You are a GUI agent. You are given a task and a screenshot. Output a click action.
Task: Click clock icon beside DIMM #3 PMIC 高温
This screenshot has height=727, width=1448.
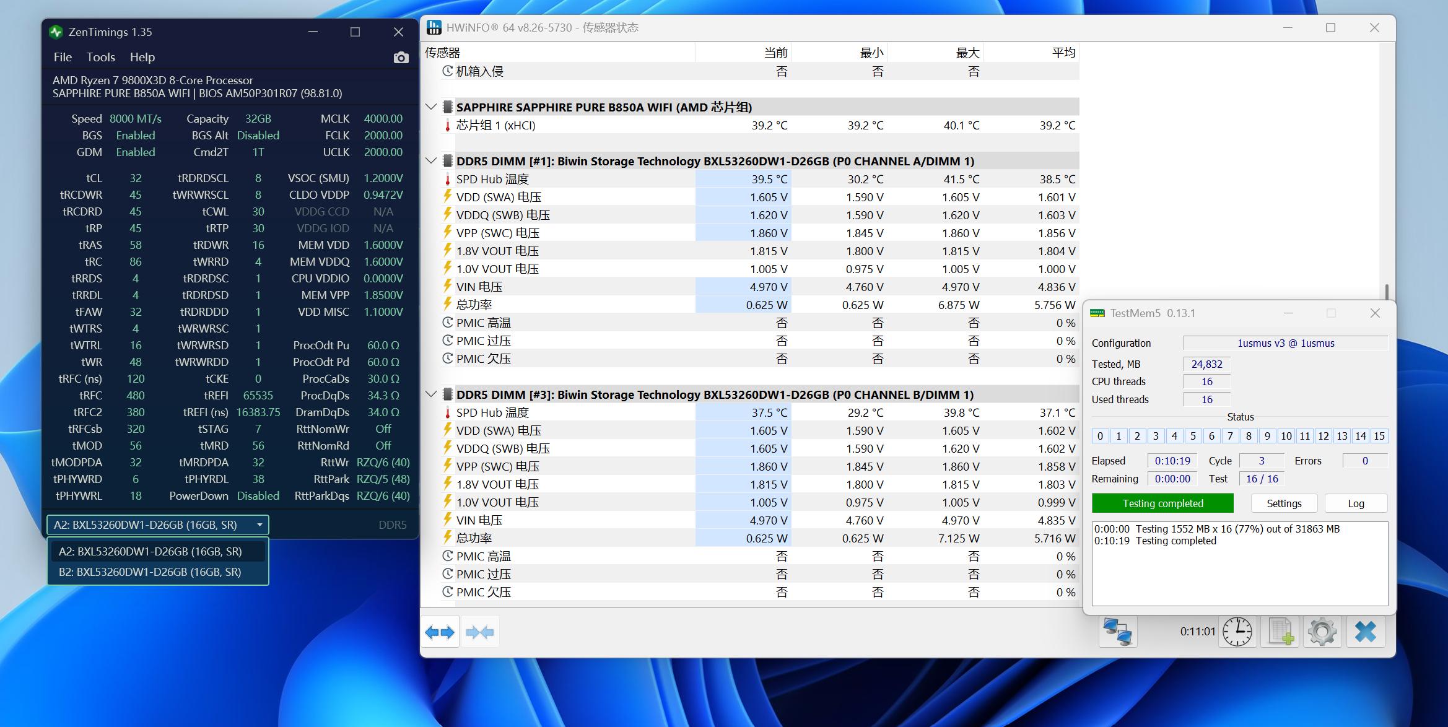tap(448, 556)
